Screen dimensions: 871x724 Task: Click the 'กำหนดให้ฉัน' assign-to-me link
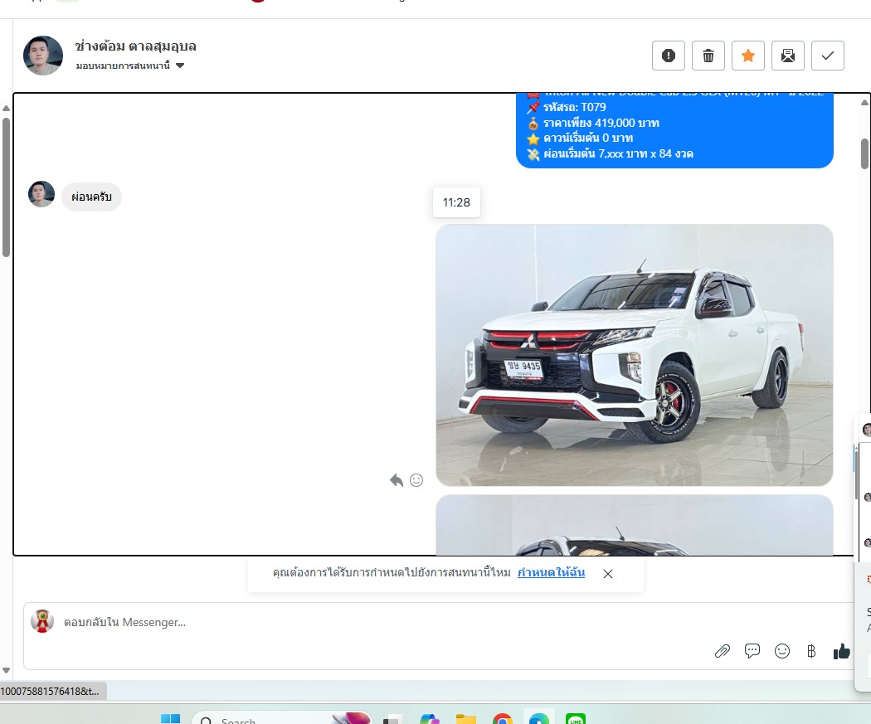(551, 573)
